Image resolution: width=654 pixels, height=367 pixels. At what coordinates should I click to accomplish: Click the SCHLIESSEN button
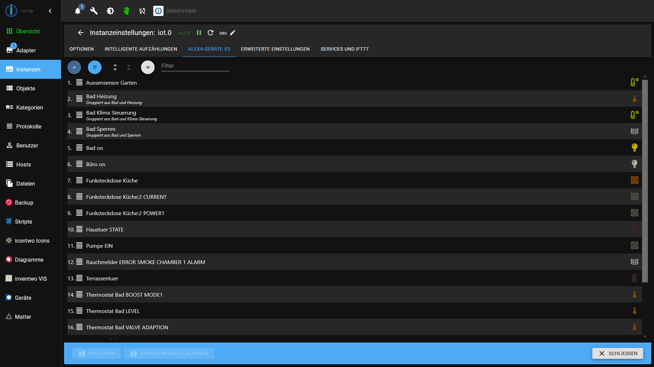618,353
